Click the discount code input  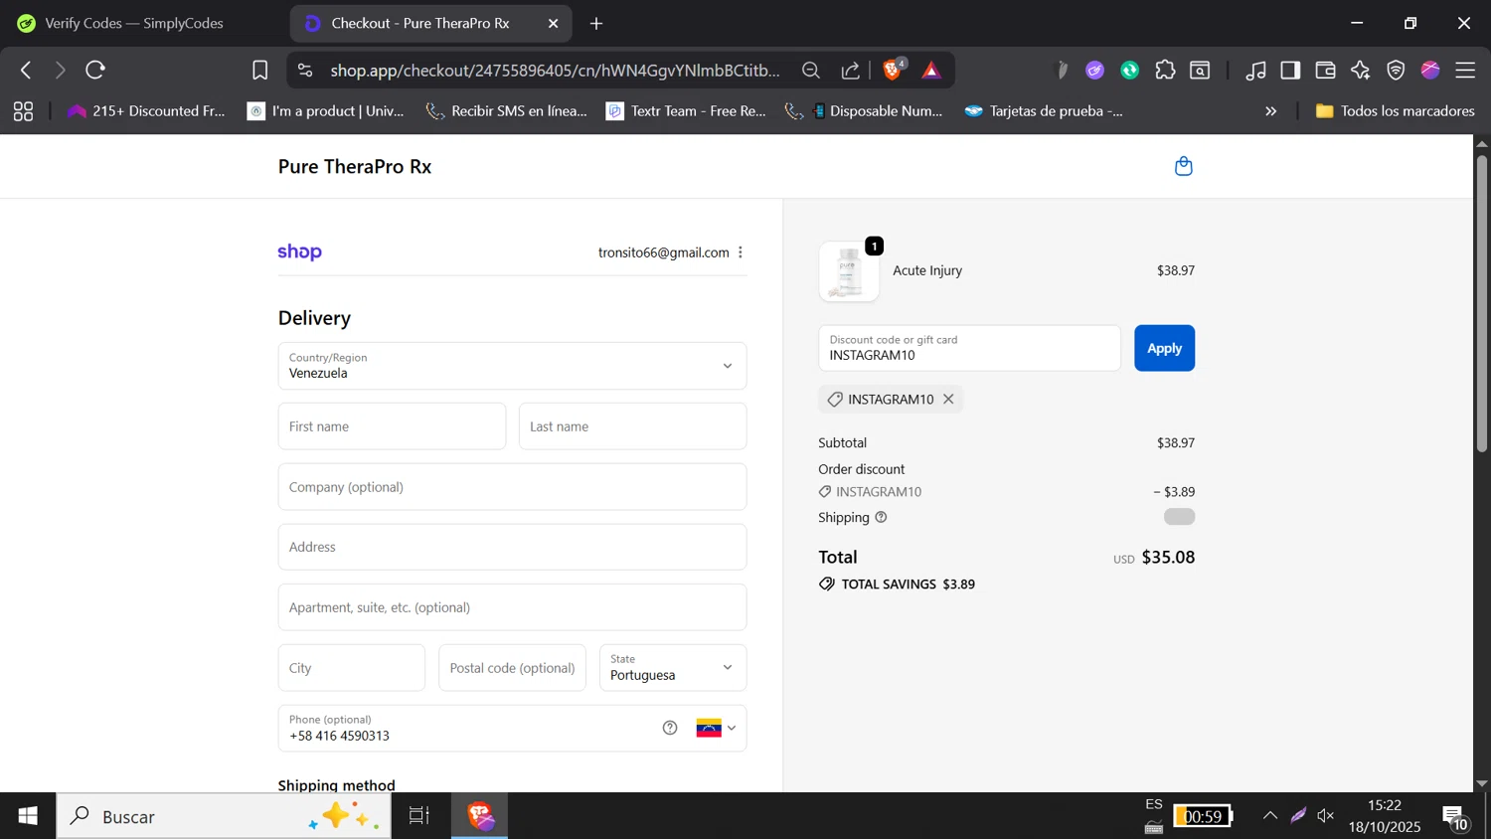click(x=969, y=348)
